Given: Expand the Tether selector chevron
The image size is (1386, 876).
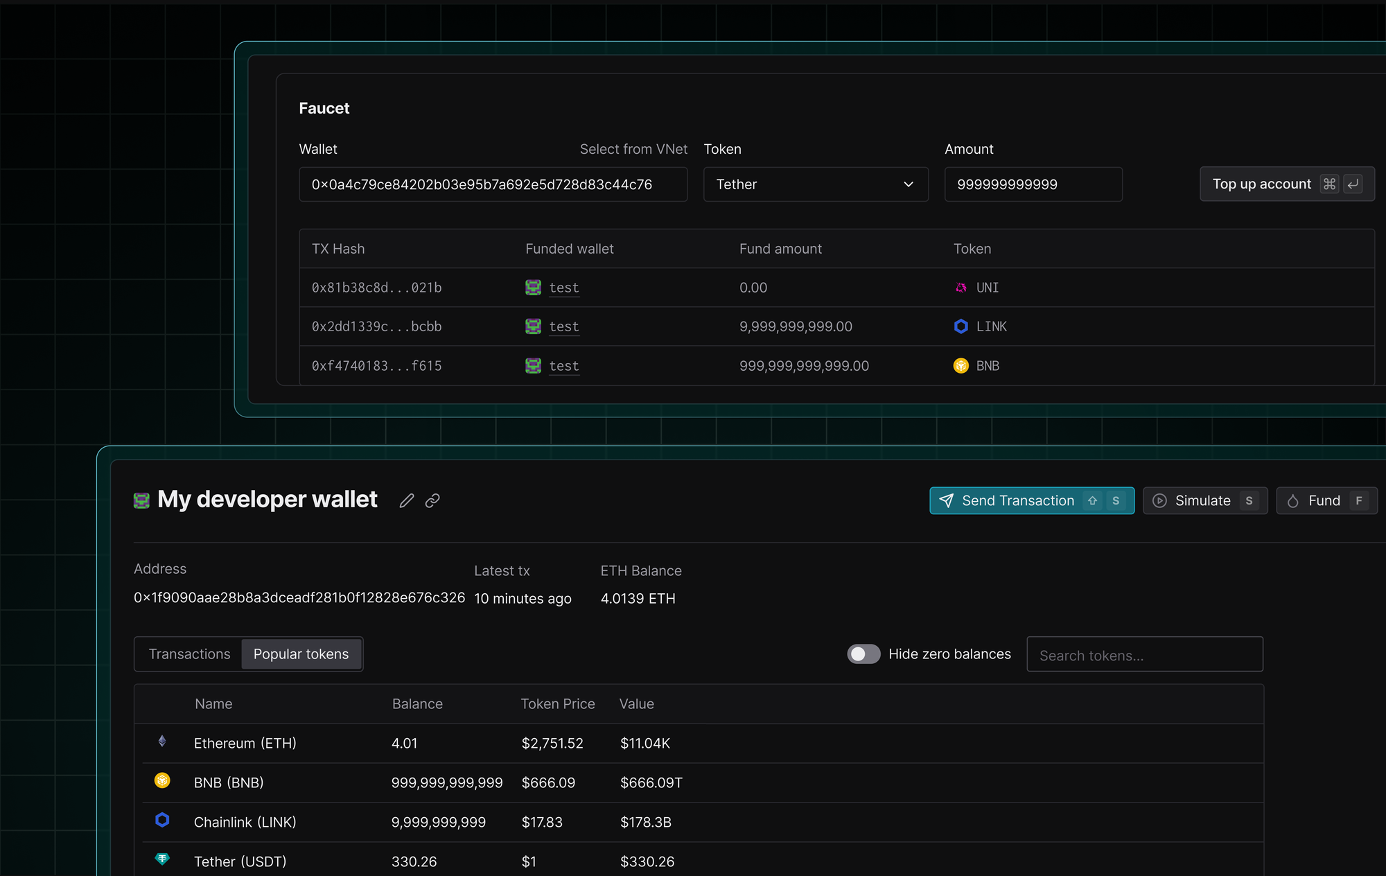Looking at the screenshot, I should tap(908, 184).
